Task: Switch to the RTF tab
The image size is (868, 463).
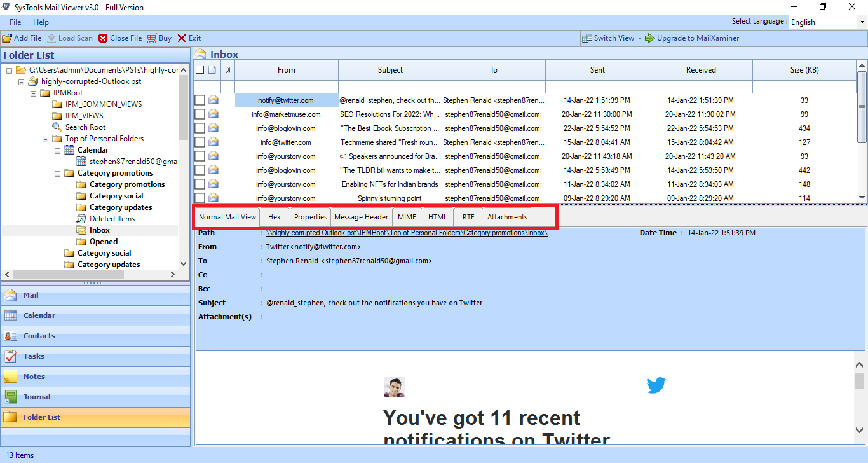Action: point(468,217)
